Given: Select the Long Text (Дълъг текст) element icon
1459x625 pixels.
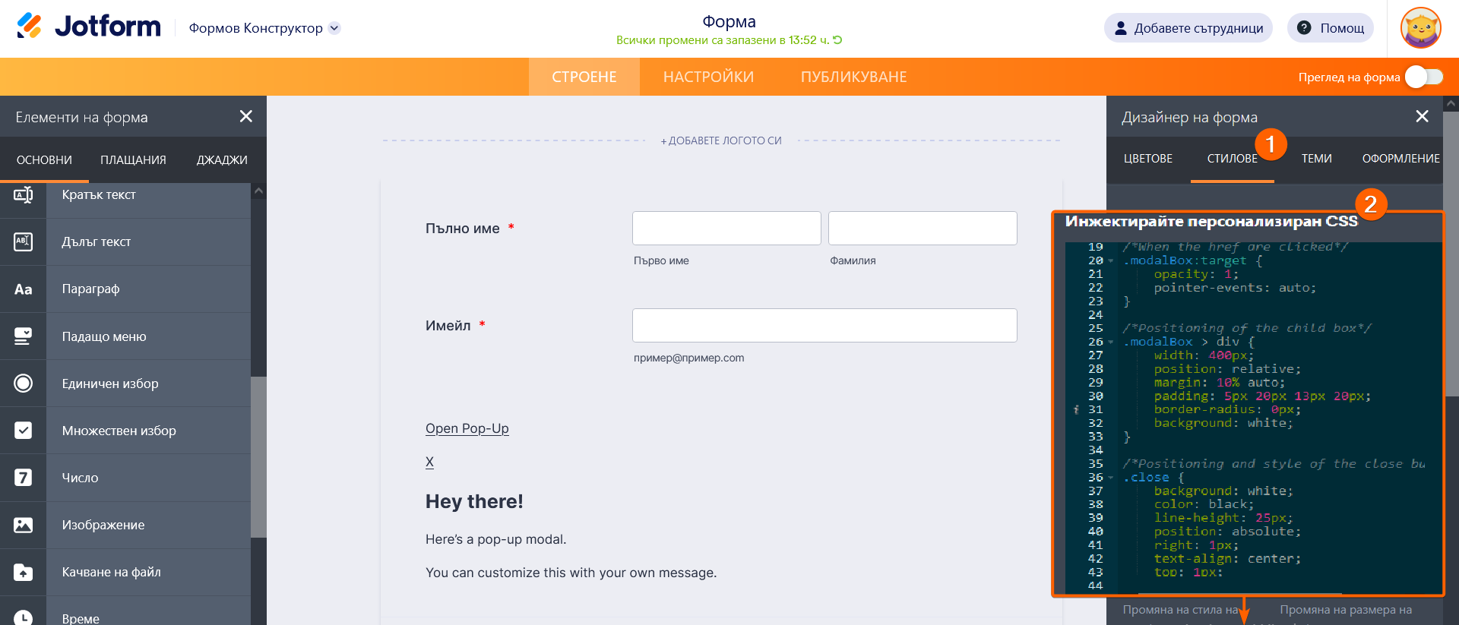Looking at the screenshot, I should pos(24,241).
